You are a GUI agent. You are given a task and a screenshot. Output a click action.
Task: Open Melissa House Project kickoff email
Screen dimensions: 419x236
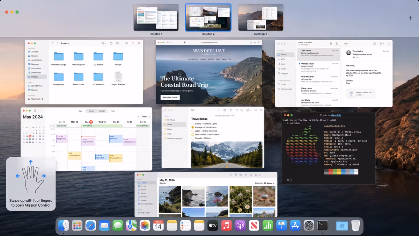point(318,67)
